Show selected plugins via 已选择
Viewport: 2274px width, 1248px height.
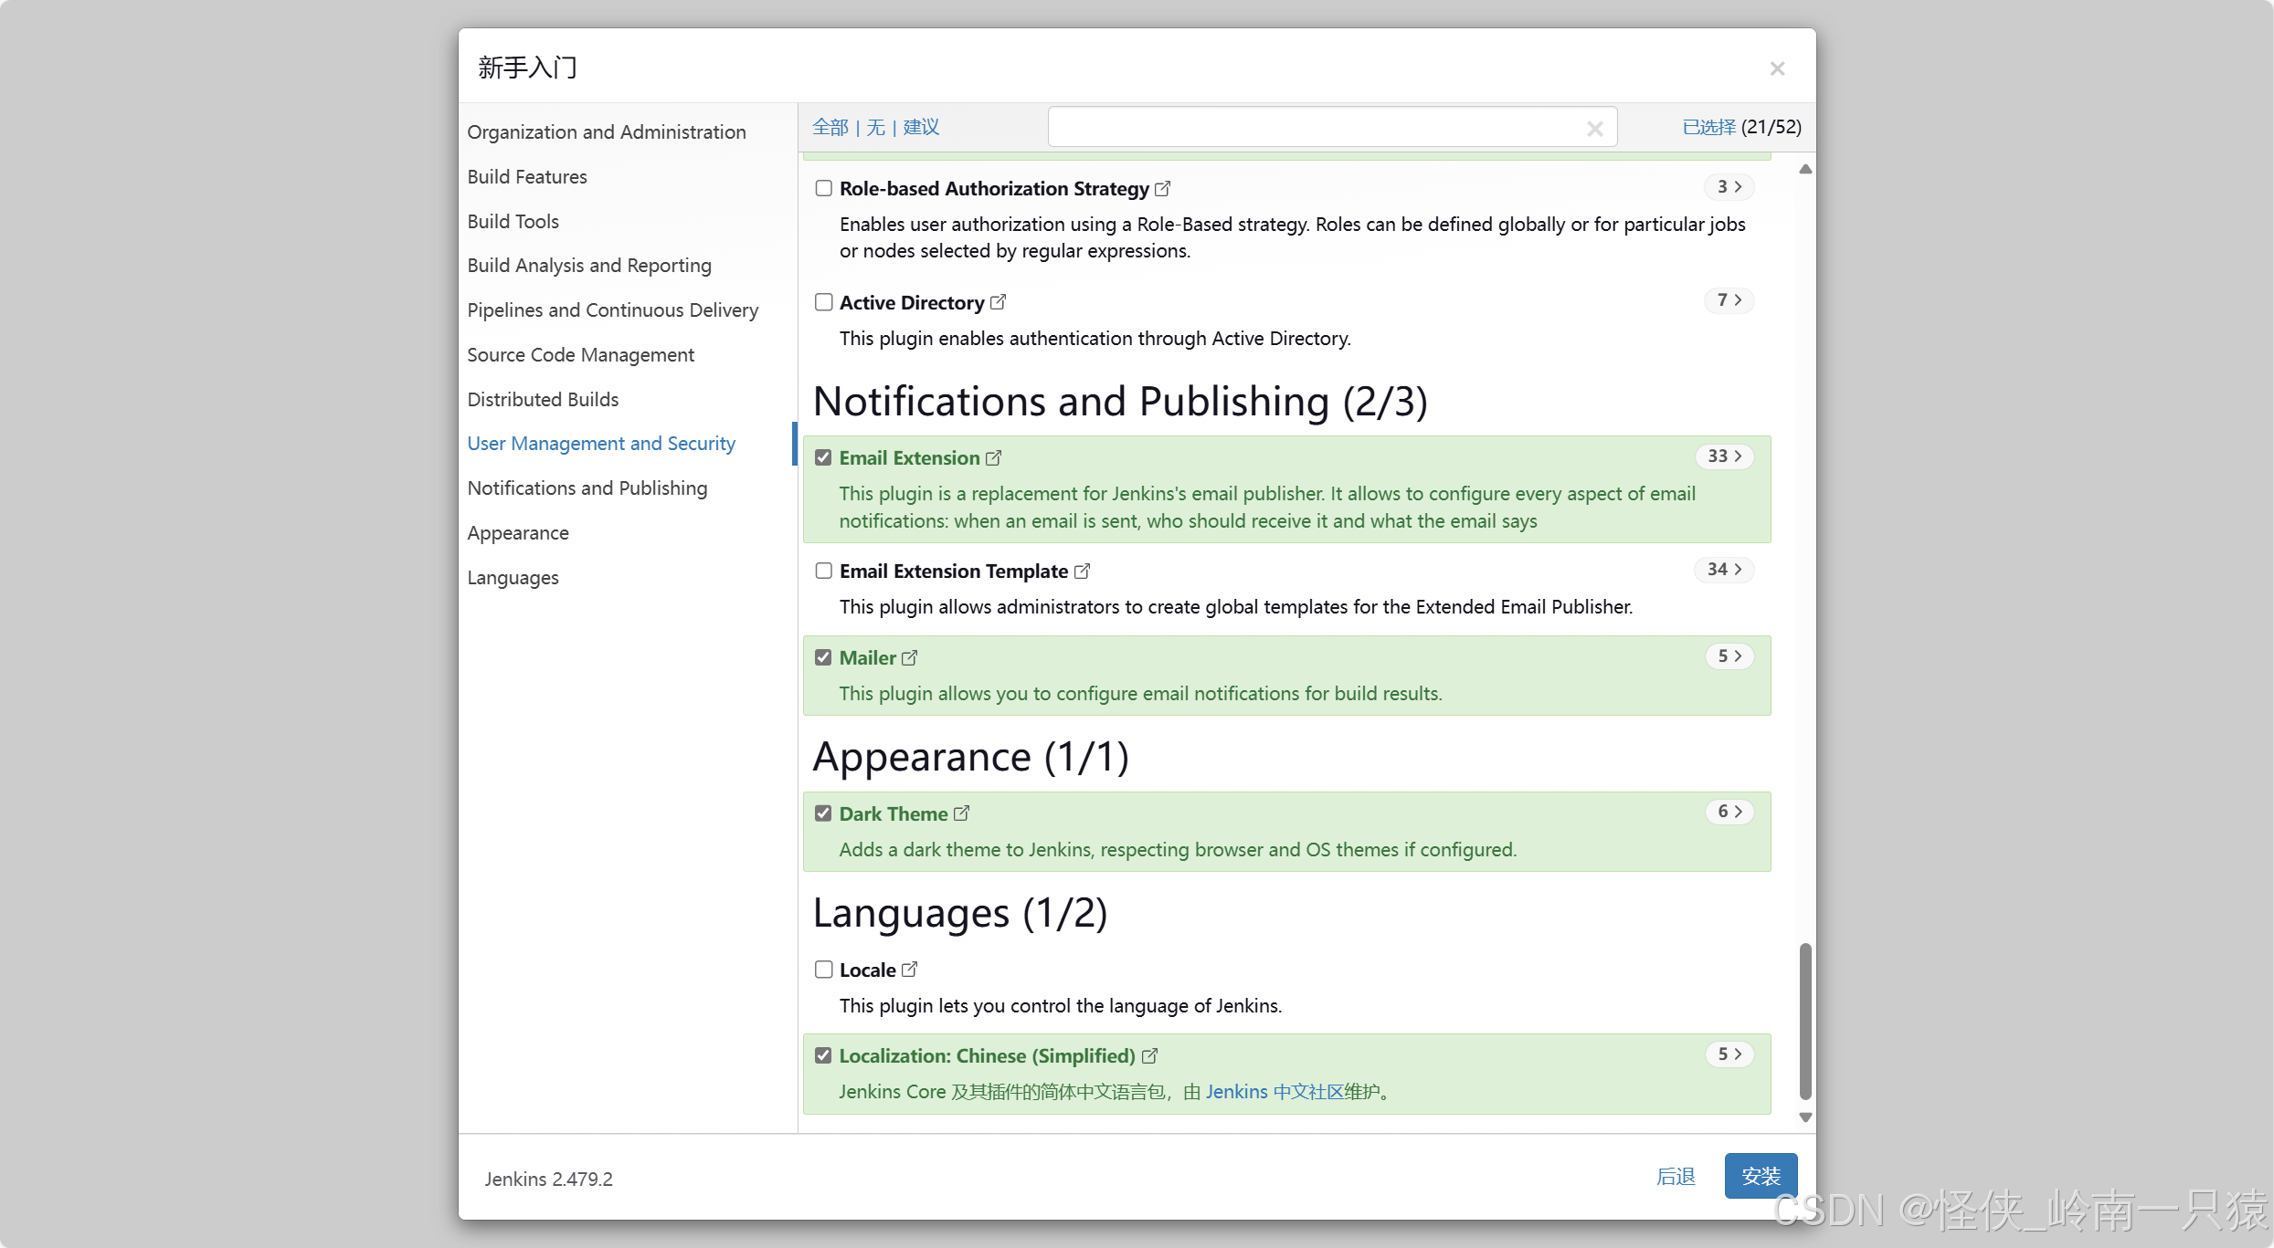(x=1708, y=128)
